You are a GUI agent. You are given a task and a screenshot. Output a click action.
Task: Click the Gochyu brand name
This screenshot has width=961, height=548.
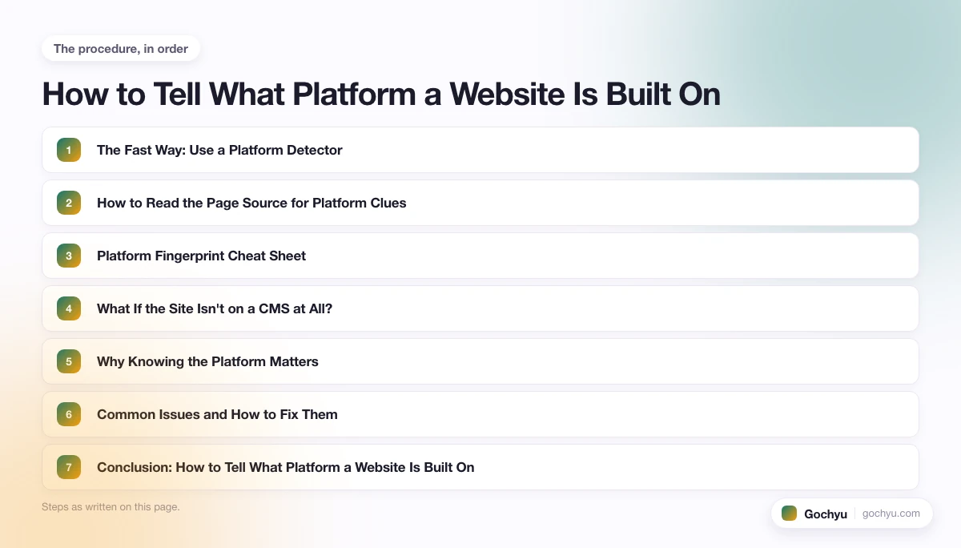[826, 514]
